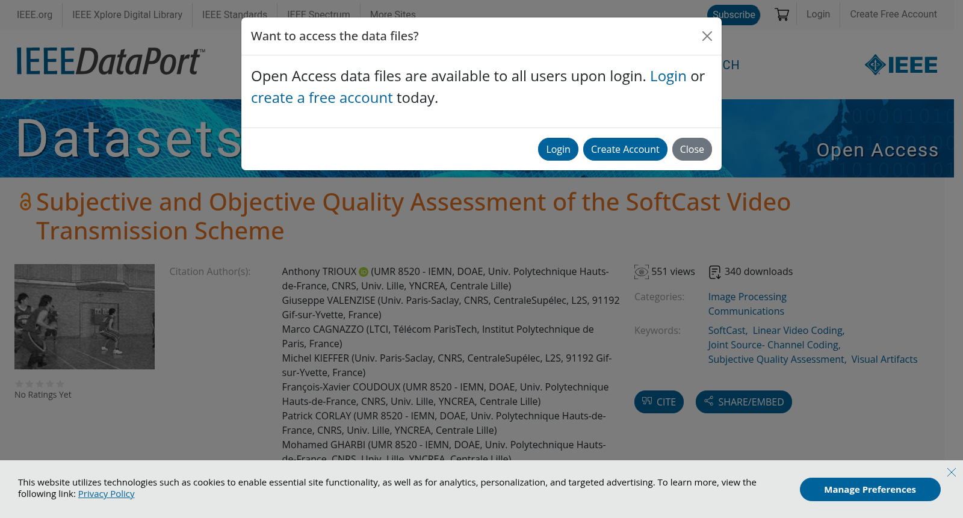
Task: Open the SoftCast keyword link
Action: click(x=726, y=330)
